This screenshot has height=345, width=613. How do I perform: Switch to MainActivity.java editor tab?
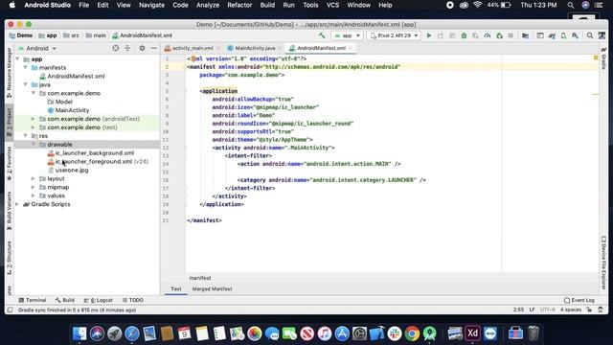pyautogui.click(x=255, y=48)
